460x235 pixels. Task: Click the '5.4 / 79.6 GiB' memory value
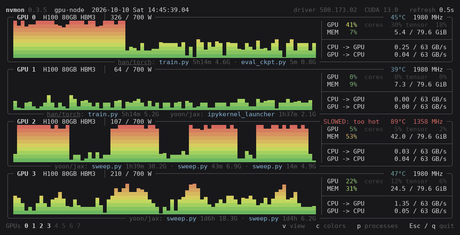[x=421, y=32]
